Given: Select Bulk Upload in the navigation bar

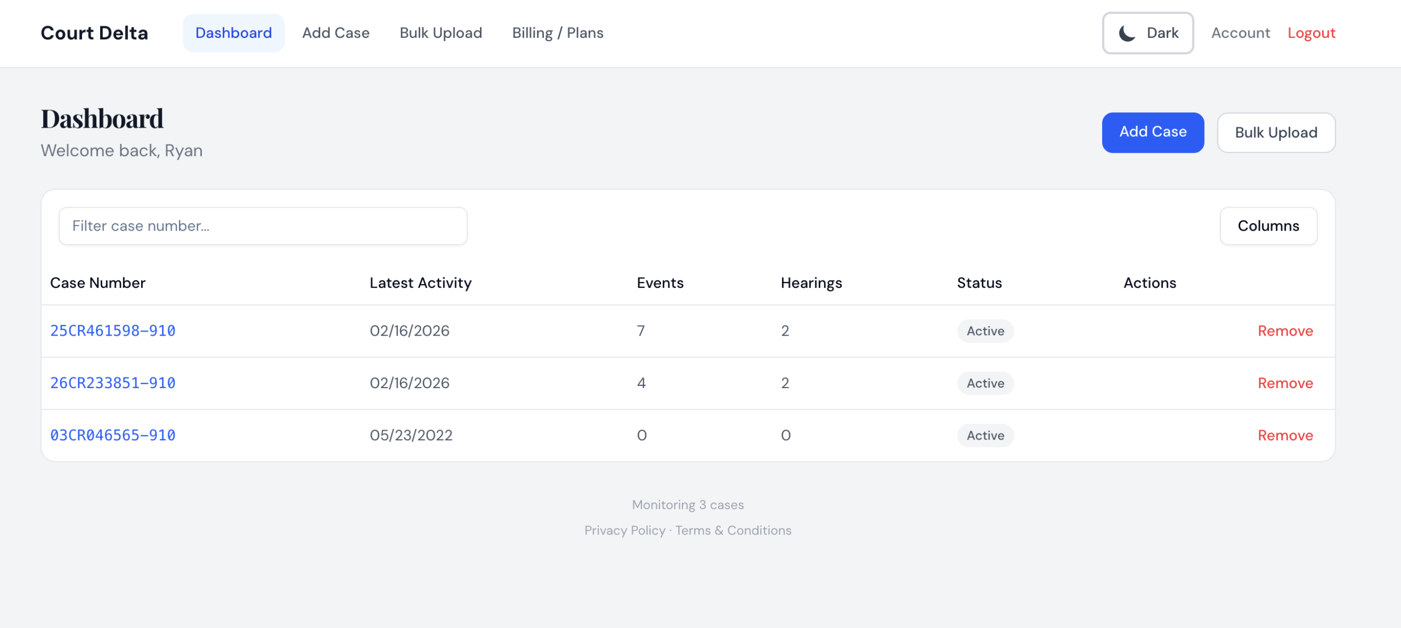Looking at the screenshot, I should click(x=441, y=33).
